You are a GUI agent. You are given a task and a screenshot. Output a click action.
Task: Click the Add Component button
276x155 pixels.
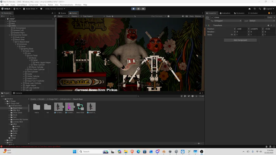click(240, 40)
